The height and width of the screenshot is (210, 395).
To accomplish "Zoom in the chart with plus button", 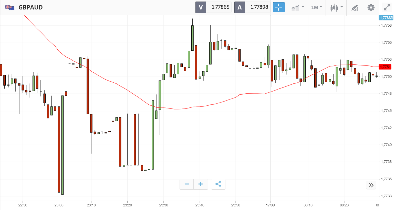I will 201,184.
